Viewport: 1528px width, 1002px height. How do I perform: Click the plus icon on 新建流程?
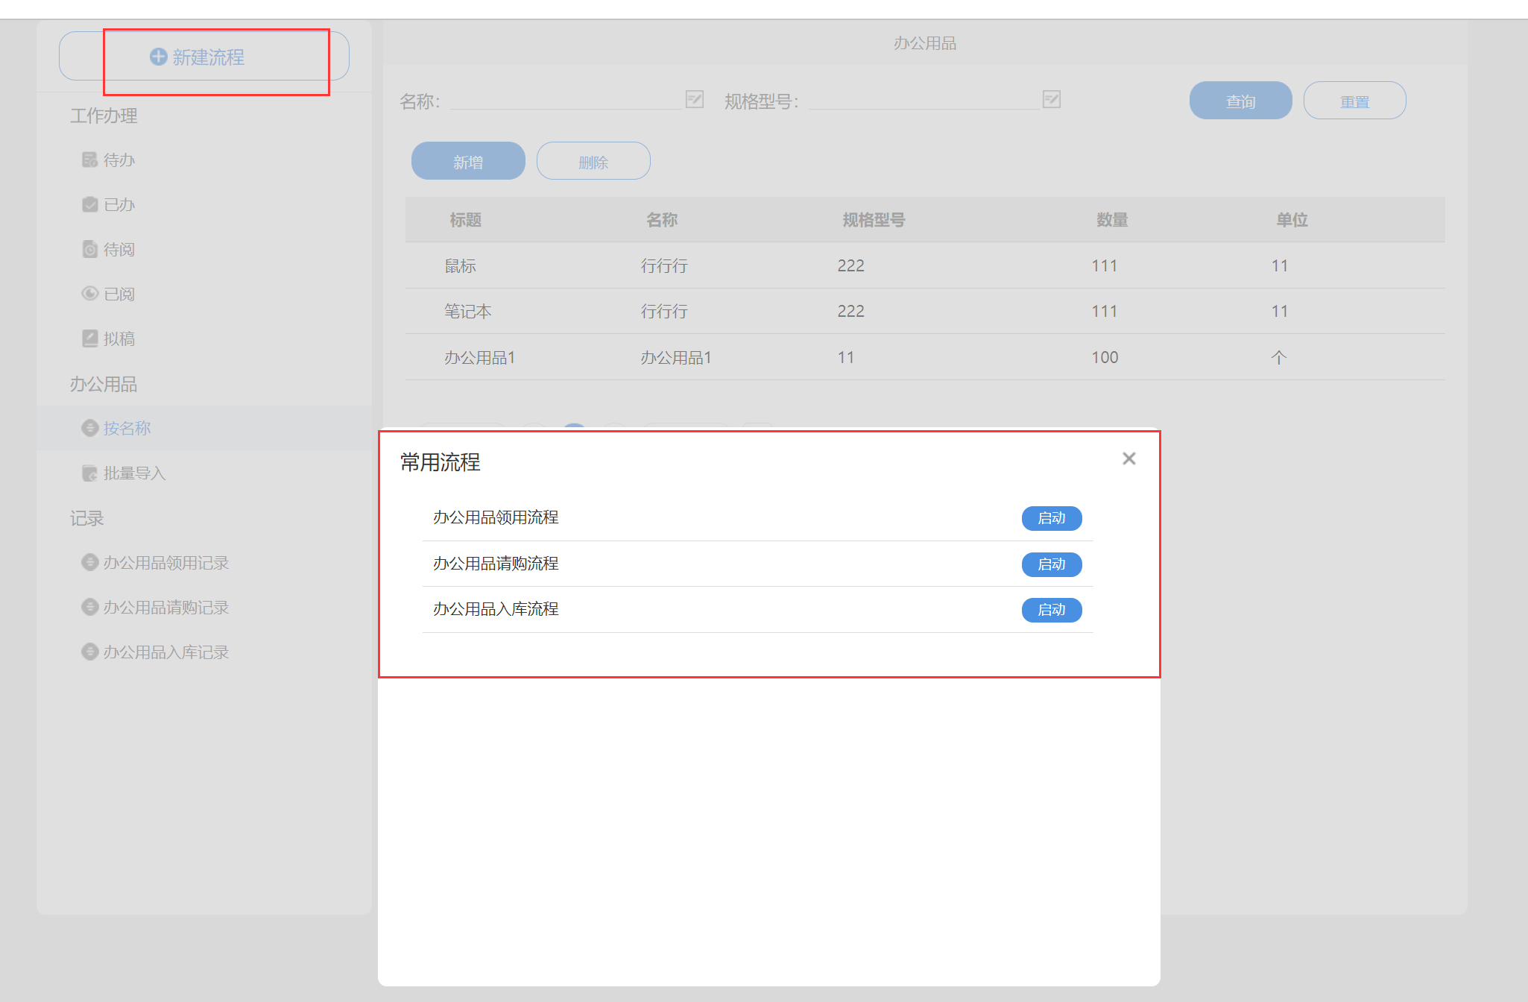click(158, 57)
